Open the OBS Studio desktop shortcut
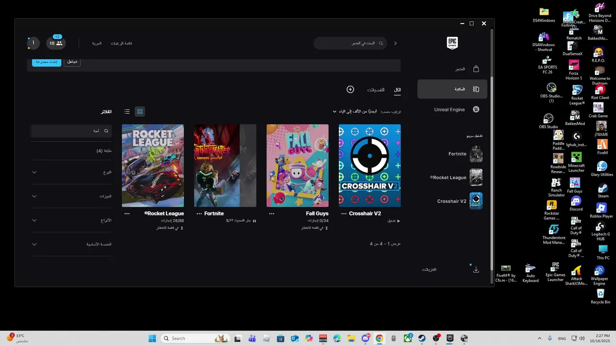616x346 pixels. click(x=548, y=121)
